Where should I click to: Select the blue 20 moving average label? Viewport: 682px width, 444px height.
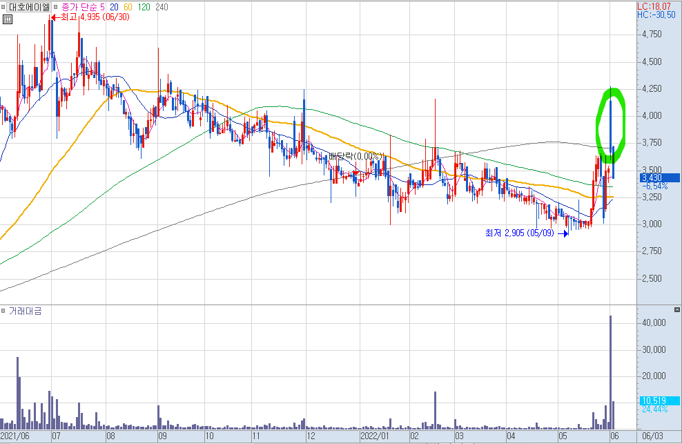click(114, 7)
